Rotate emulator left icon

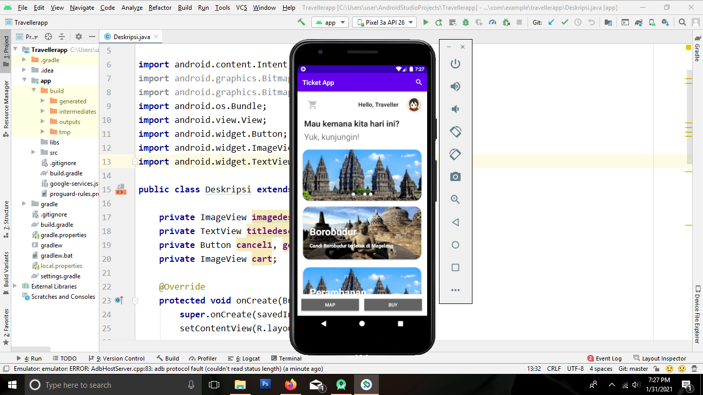click(455, 132)
